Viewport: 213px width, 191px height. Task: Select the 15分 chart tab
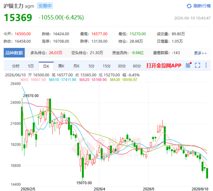coord(106,66)
